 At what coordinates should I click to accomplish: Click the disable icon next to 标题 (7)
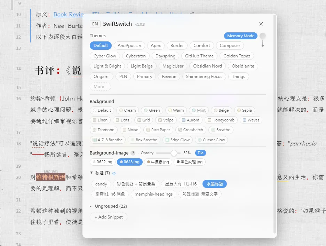coord(114,173)
